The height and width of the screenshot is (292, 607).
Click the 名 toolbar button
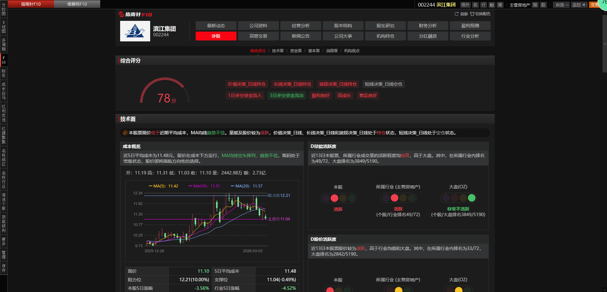(x=475, y=5)
